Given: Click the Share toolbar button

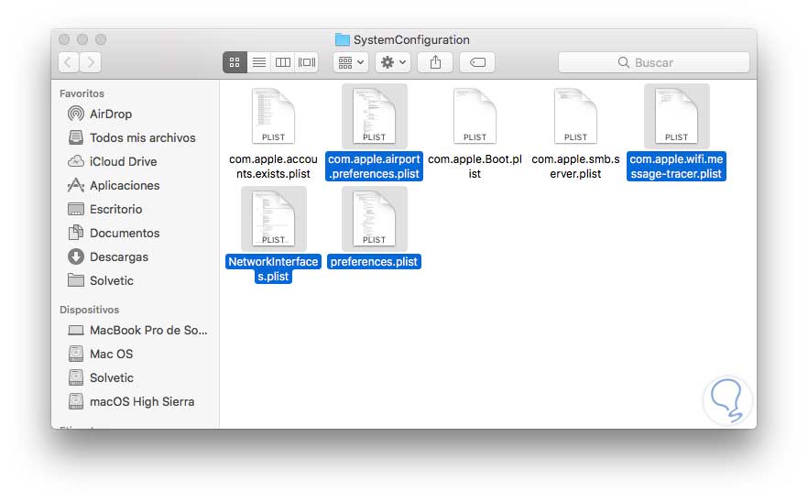Looking at the screenshot, I should tap(435, 62).
